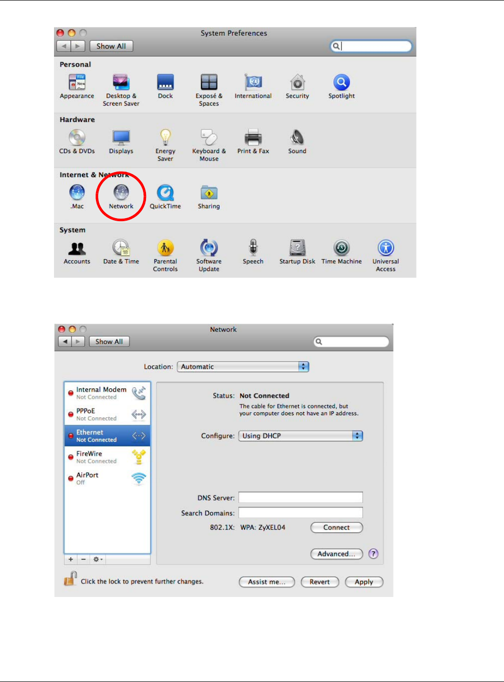Open CDs & DVDs preferences

(x=77, y=141)
